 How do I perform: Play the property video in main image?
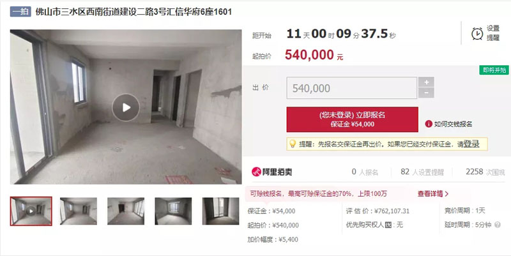126,107
